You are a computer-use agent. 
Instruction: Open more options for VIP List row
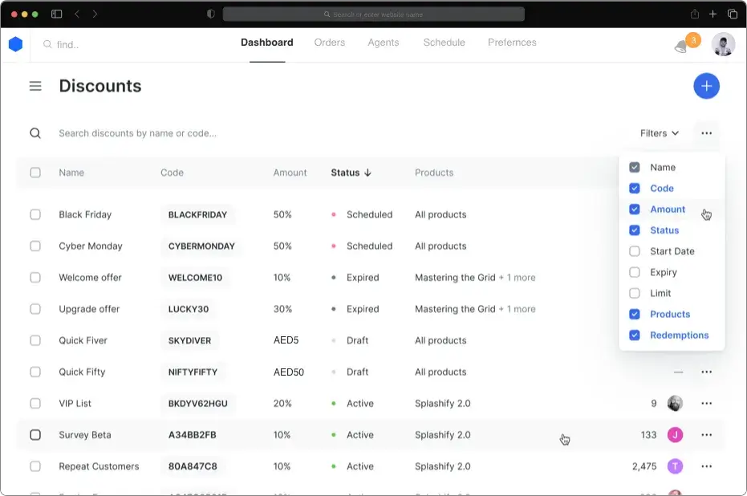click(706, 404)
